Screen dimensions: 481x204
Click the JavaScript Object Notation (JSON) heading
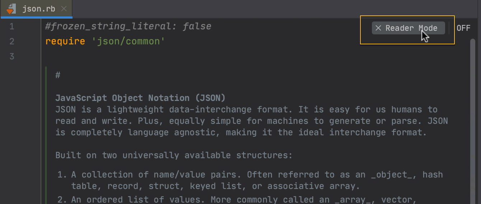click(x=140, y=98)
